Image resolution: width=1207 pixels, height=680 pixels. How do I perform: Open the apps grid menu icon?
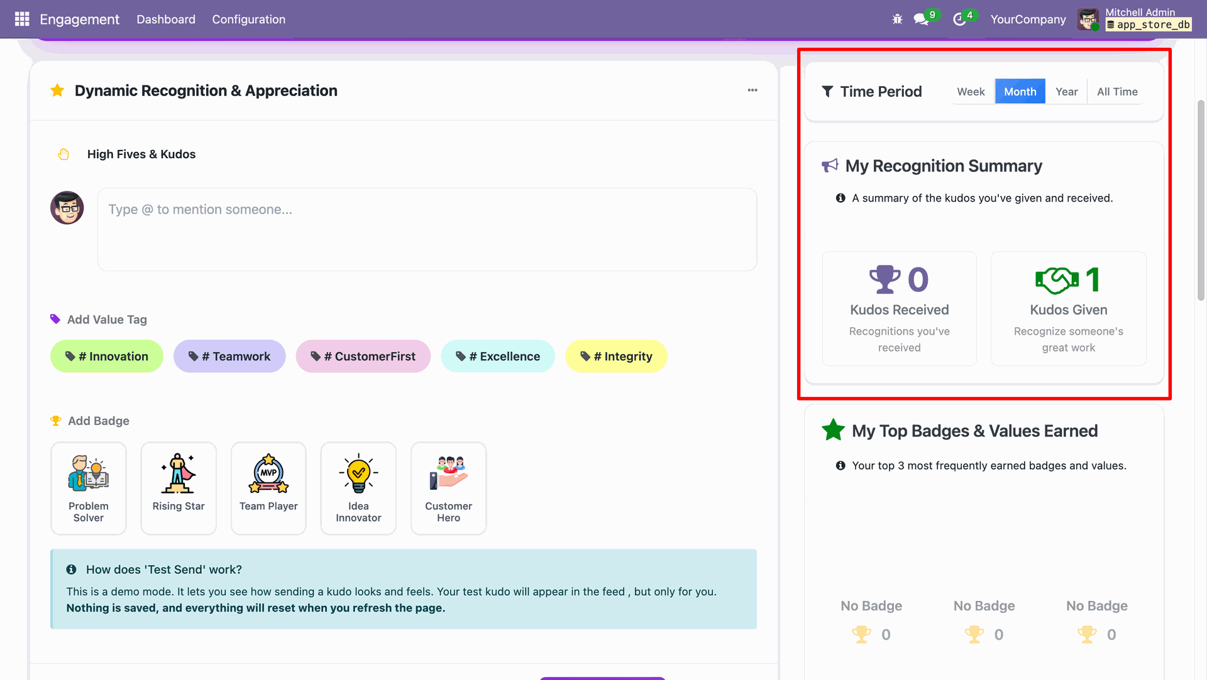click(x=22, y=19)
